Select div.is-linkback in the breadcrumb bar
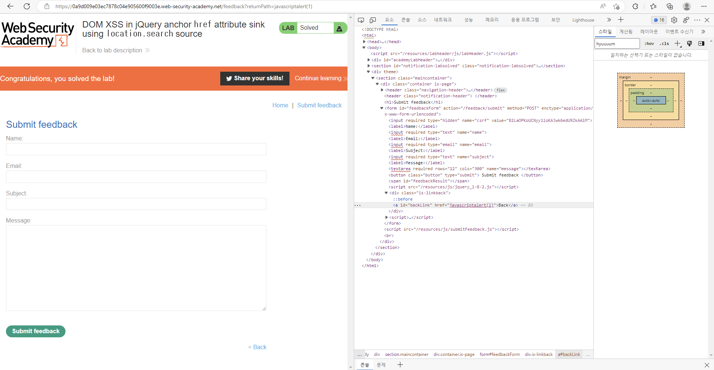 point(539,354)
